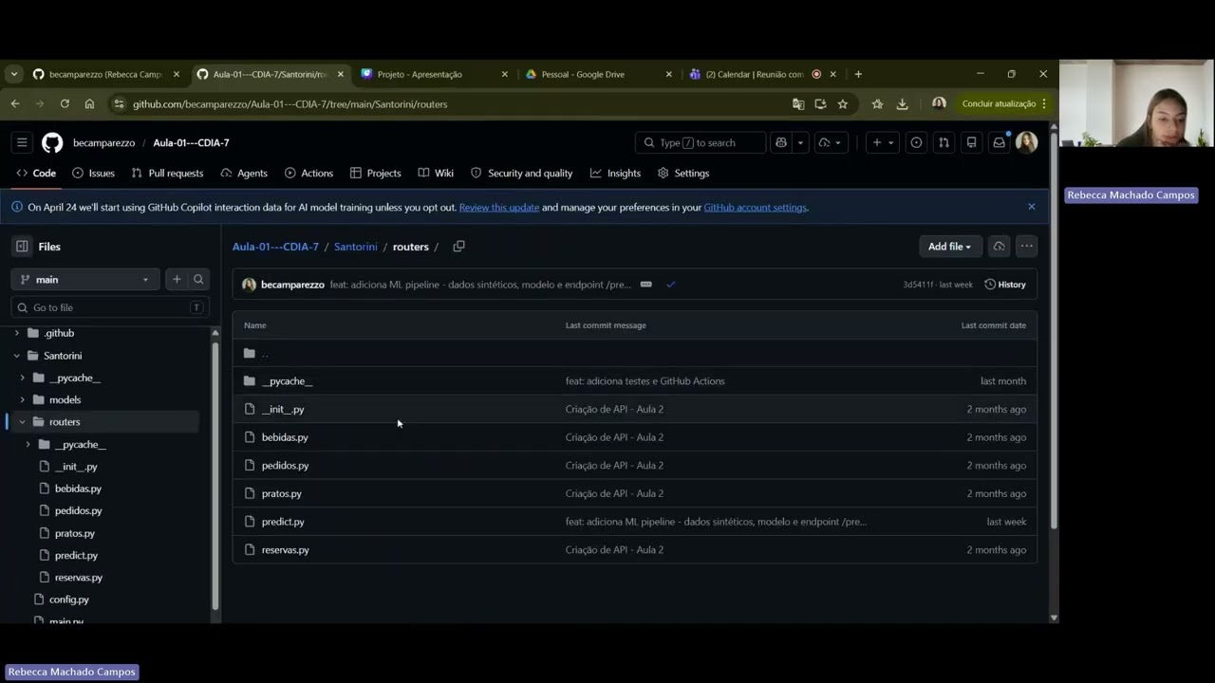This screenshot has width=1215, height=683.
Task: Click the Type / to search box
Action: 701,142
